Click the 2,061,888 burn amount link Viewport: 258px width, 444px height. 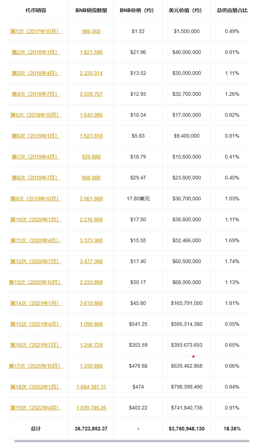click(91, 199)
